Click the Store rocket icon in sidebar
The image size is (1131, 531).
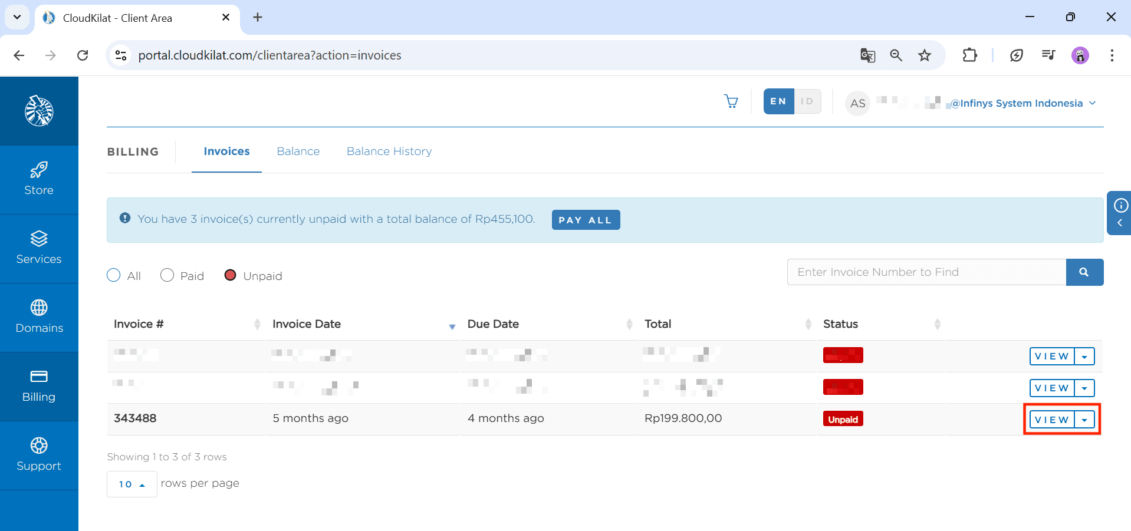(39, 170)
